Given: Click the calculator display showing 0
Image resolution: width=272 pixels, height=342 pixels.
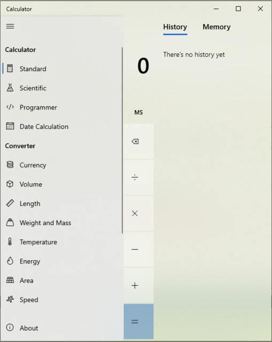Looking at the screenshot, I should [143, 65].
